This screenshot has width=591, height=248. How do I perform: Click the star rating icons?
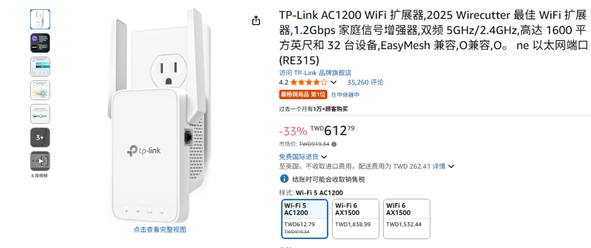(309, 82)
